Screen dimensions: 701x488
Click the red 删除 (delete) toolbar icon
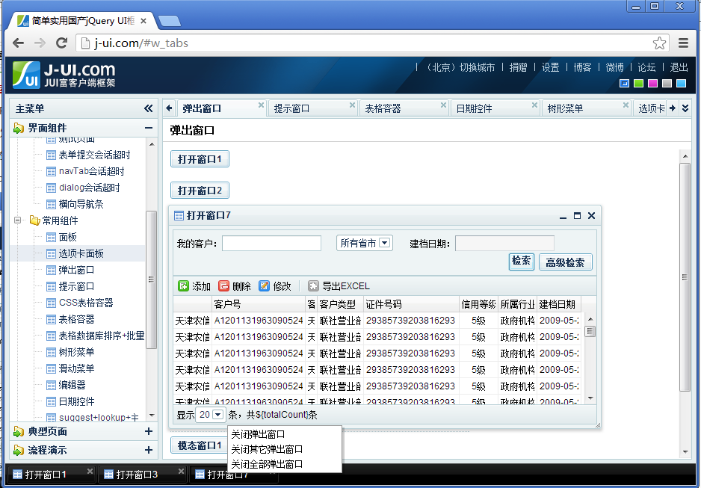coord(223,286)
